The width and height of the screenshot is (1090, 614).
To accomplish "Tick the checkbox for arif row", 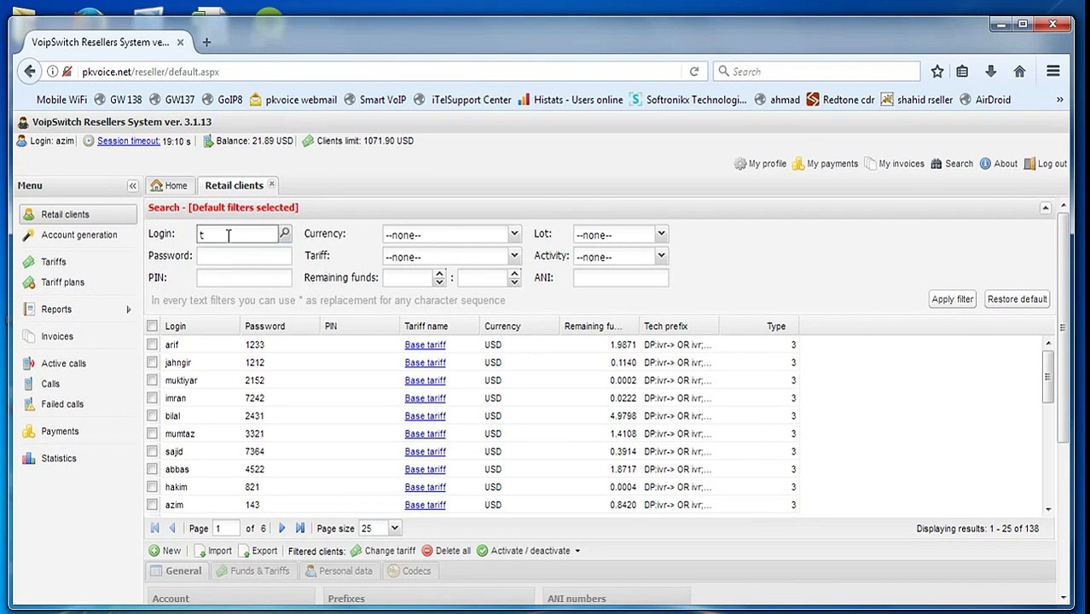I will click(x=152, y=345).
